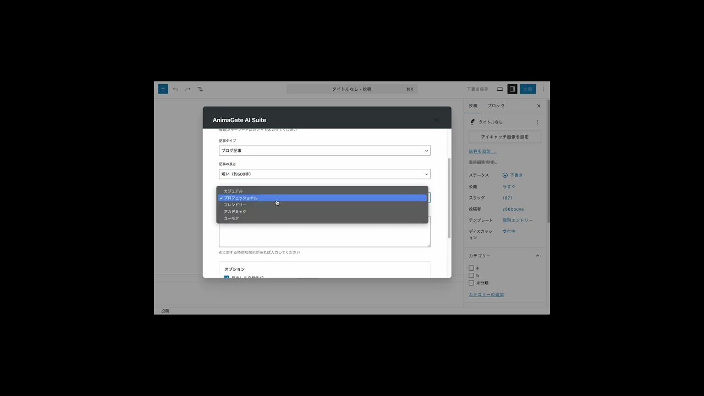Switch to the ブロック sidebar tab
The height and width of the screenshot is (396, 704).
click(496, 106)
